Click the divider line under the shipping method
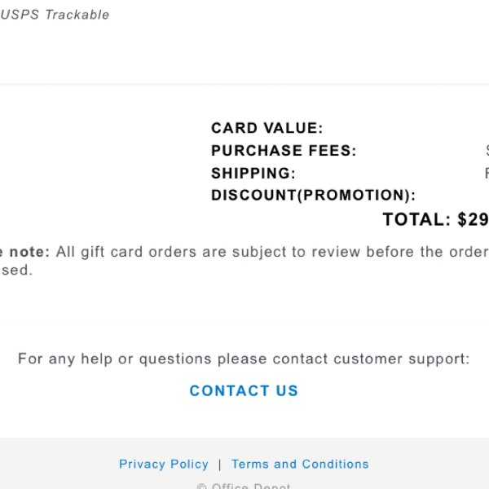This screenshot has width=489, height=489. point(244,84)
